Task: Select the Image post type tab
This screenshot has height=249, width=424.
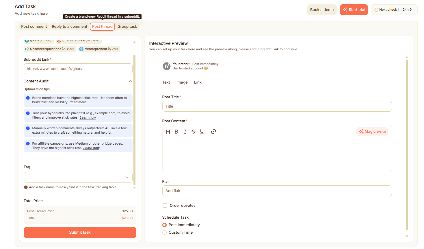Action: (x=182, y=82)
